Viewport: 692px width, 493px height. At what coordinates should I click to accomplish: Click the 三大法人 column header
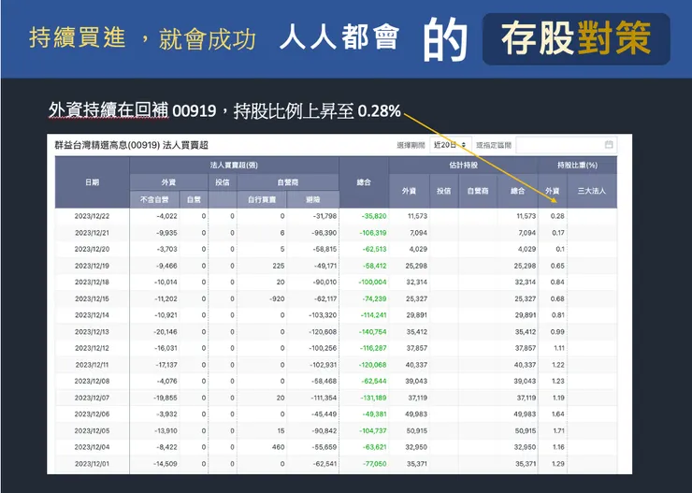[592, 191]
